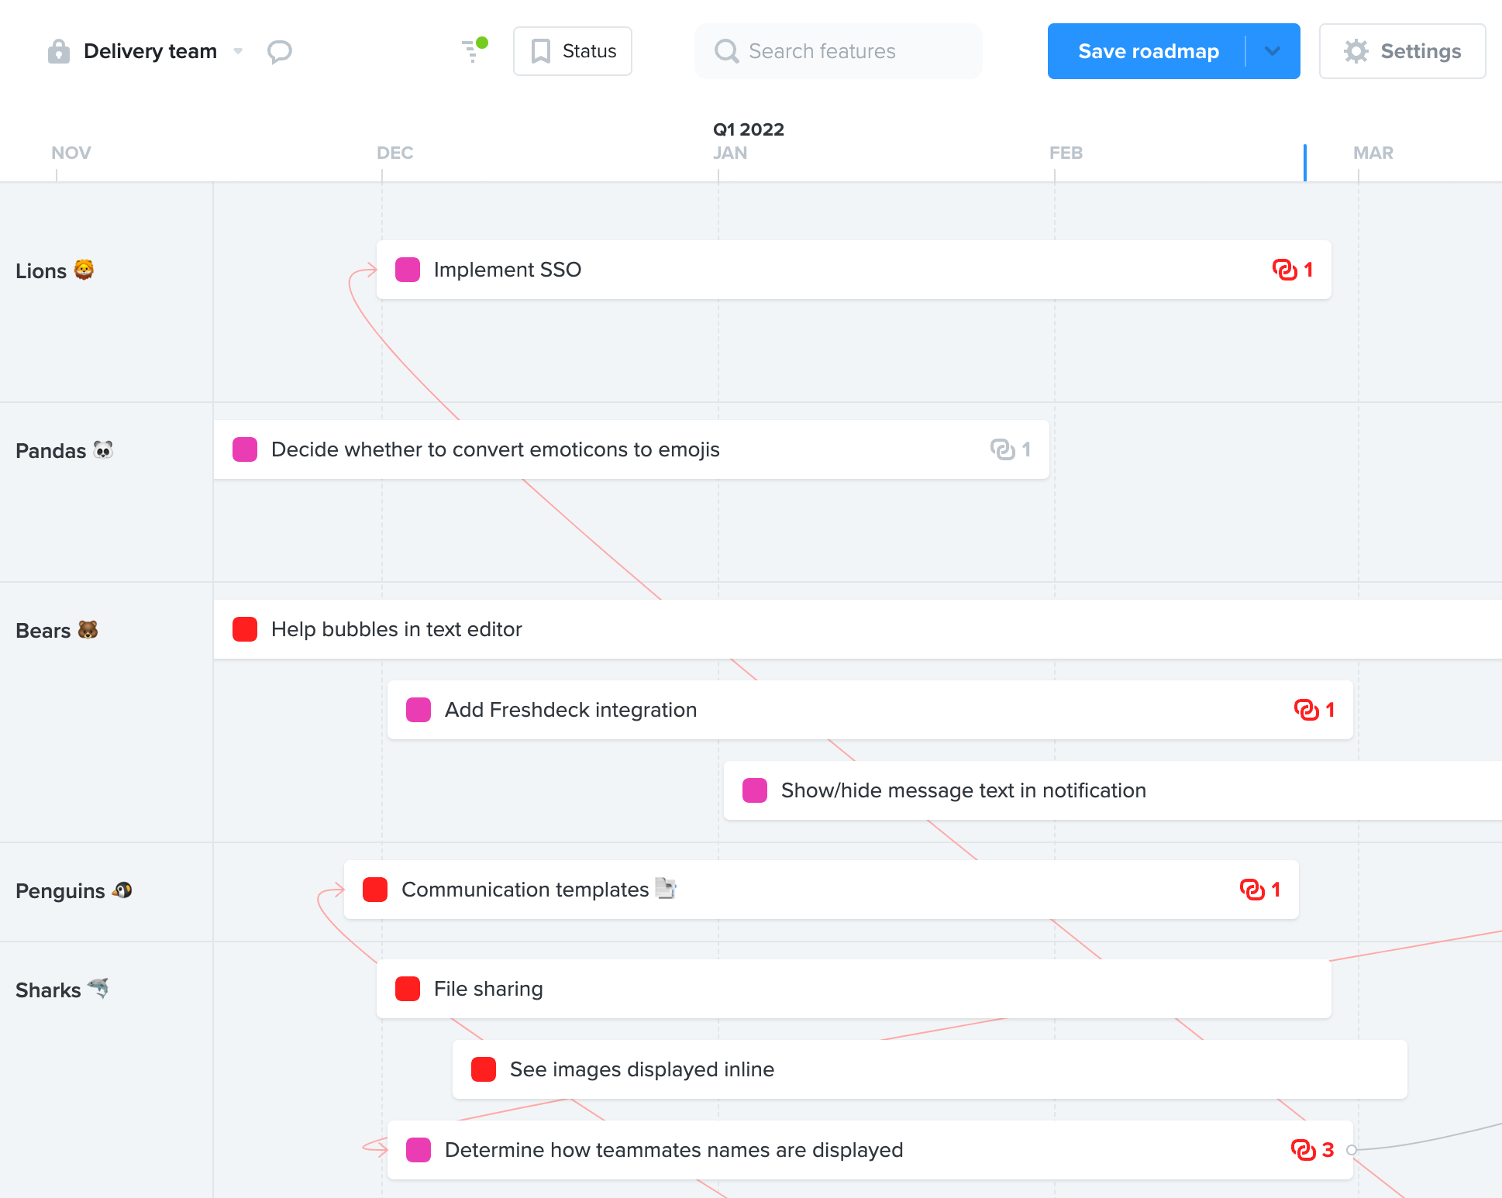This screenshot has width=1502, height=1198.
Task: Click the MAR month header
Action: tap(1373, 153)
